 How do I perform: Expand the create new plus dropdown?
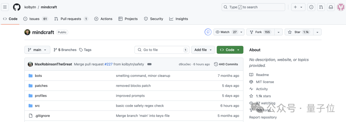(298, 7)
